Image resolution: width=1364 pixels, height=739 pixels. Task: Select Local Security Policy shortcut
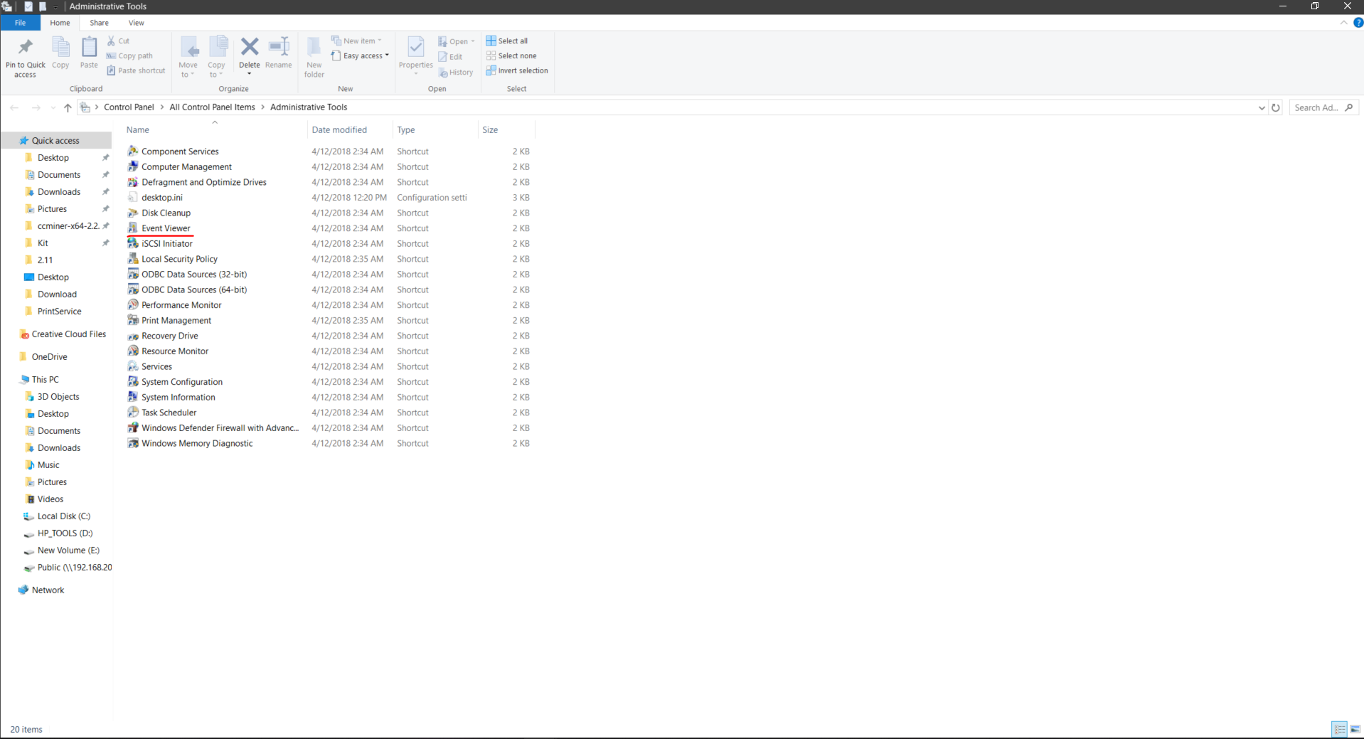pos(179,259)
